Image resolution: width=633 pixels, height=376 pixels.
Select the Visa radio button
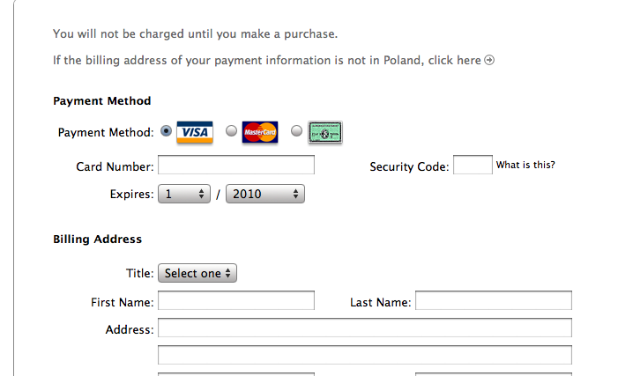coord(166,131)
